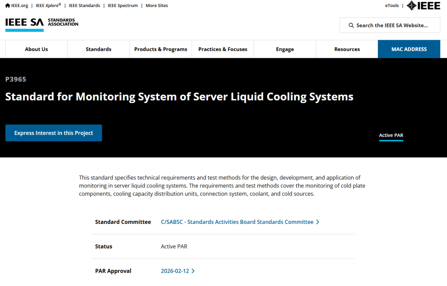This screenshot has height=286, width=447.
Task: Click the Standard for Monitoring System heading
Action: (179, 97)
